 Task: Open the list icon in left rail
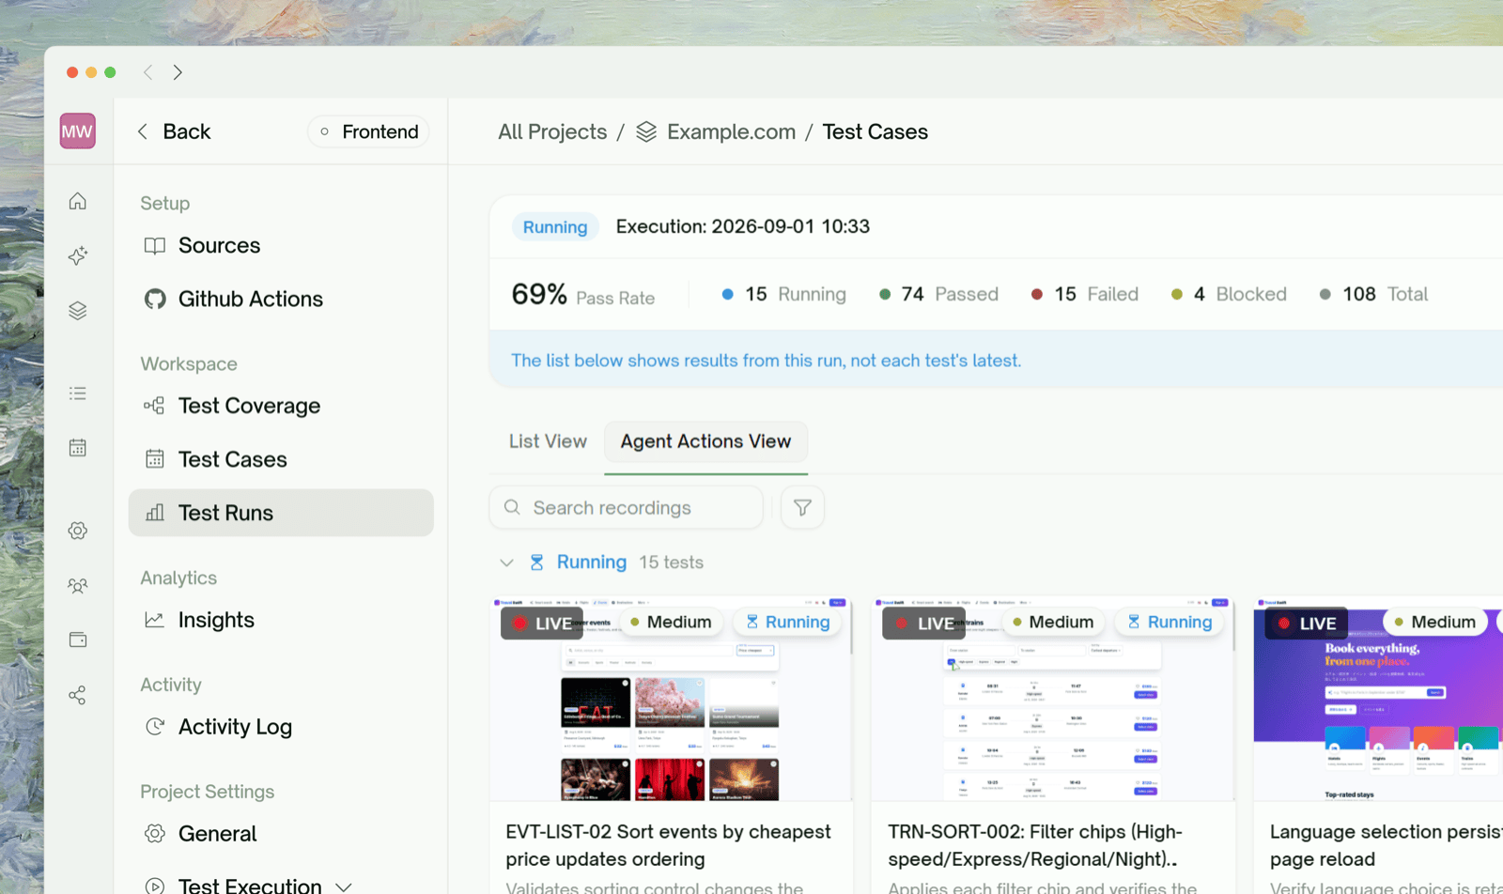point(78,393)
